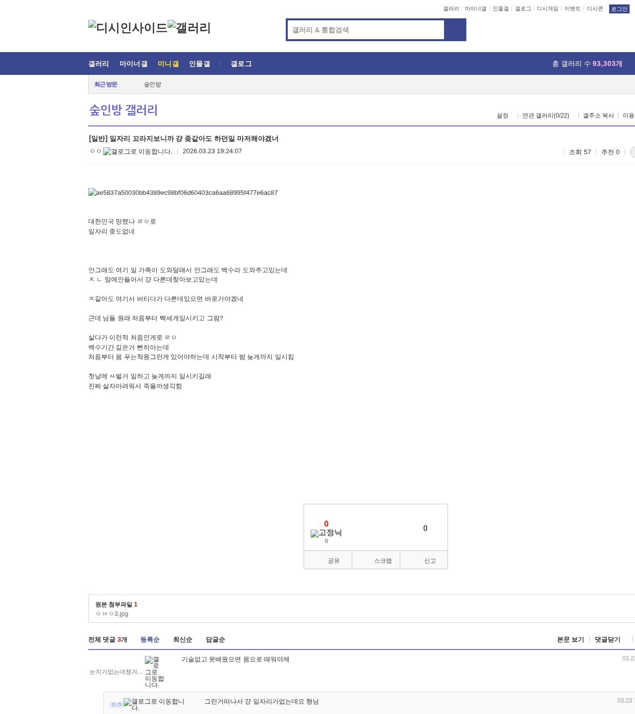Click the 스크랩 button
The width and height of the screenshot is (635, 714).
382,561
